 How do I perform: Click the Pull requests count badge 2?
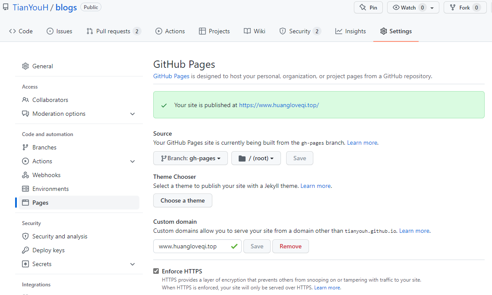tap(137, 31)
